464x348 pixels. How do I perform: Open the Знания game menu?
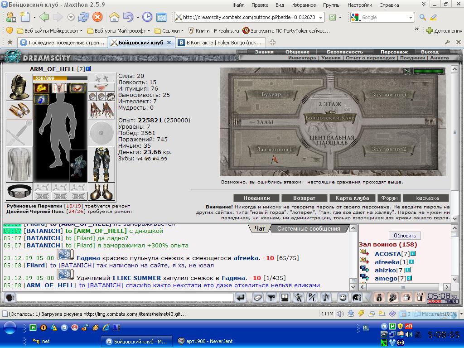(264, 52)
